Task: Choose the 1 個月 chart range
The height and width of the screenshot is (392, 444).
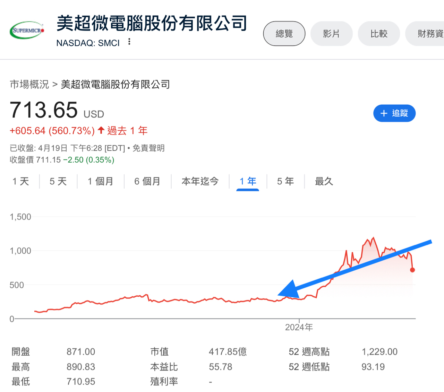Action: pyautogui.click(x=100, y=181)
